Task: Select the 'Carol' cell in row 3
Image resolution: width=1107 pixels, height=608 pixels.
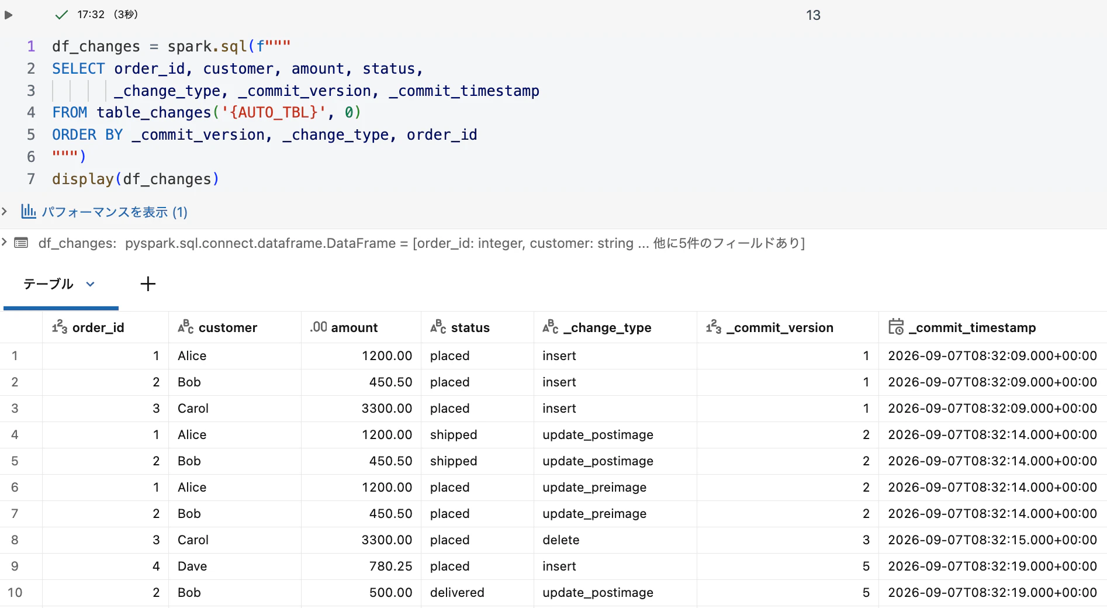Action: click(235, 409)
